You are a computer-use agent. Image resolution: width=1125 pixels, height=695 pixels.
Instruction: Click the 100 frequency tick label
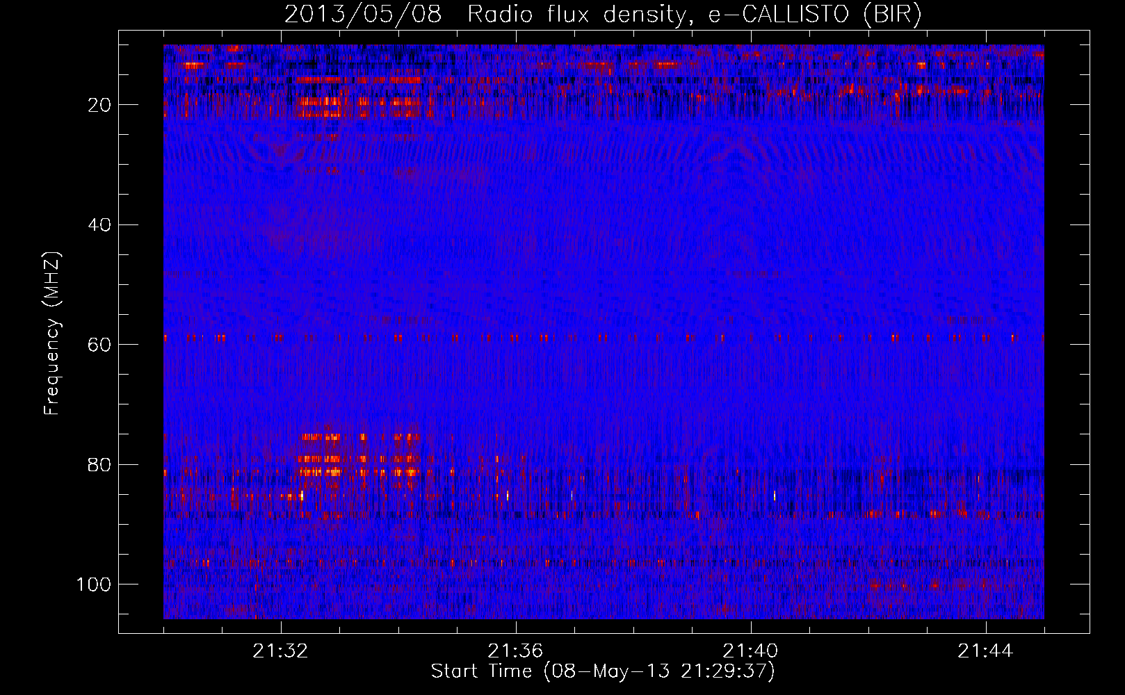(x=94, y=584)
